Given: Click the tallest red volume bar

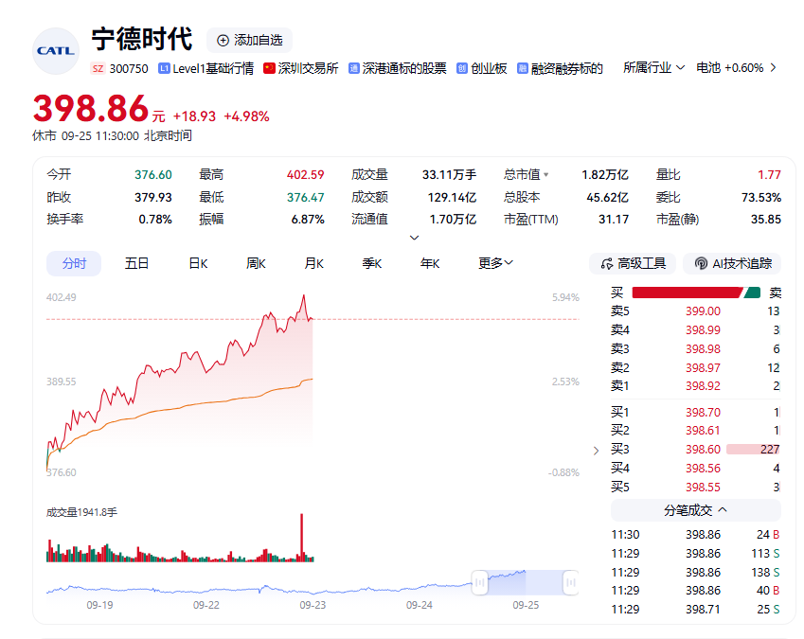Looking at the screenshot, I should coord(301,537).
